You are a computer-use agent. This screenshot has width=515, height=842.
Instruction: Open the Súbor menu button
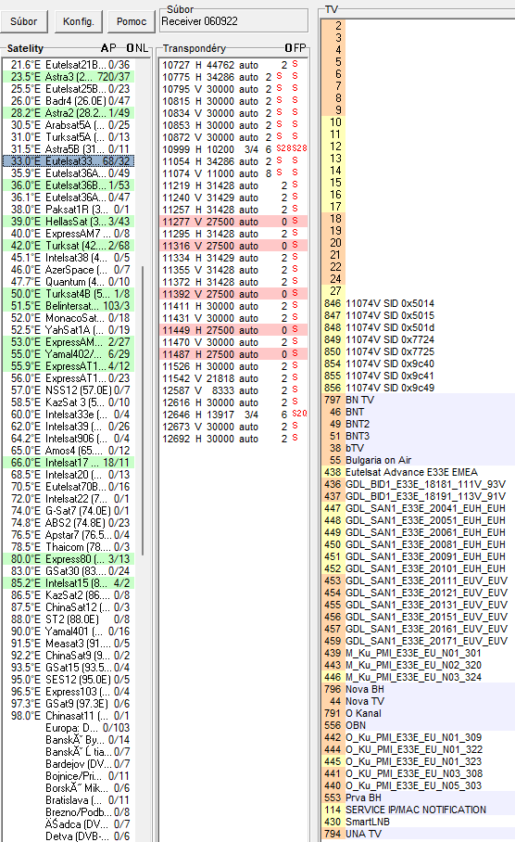point(24,21)
